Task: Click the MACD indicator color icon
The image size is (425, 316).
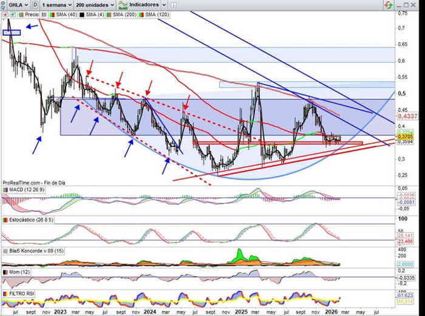Action: coord(5,191)
